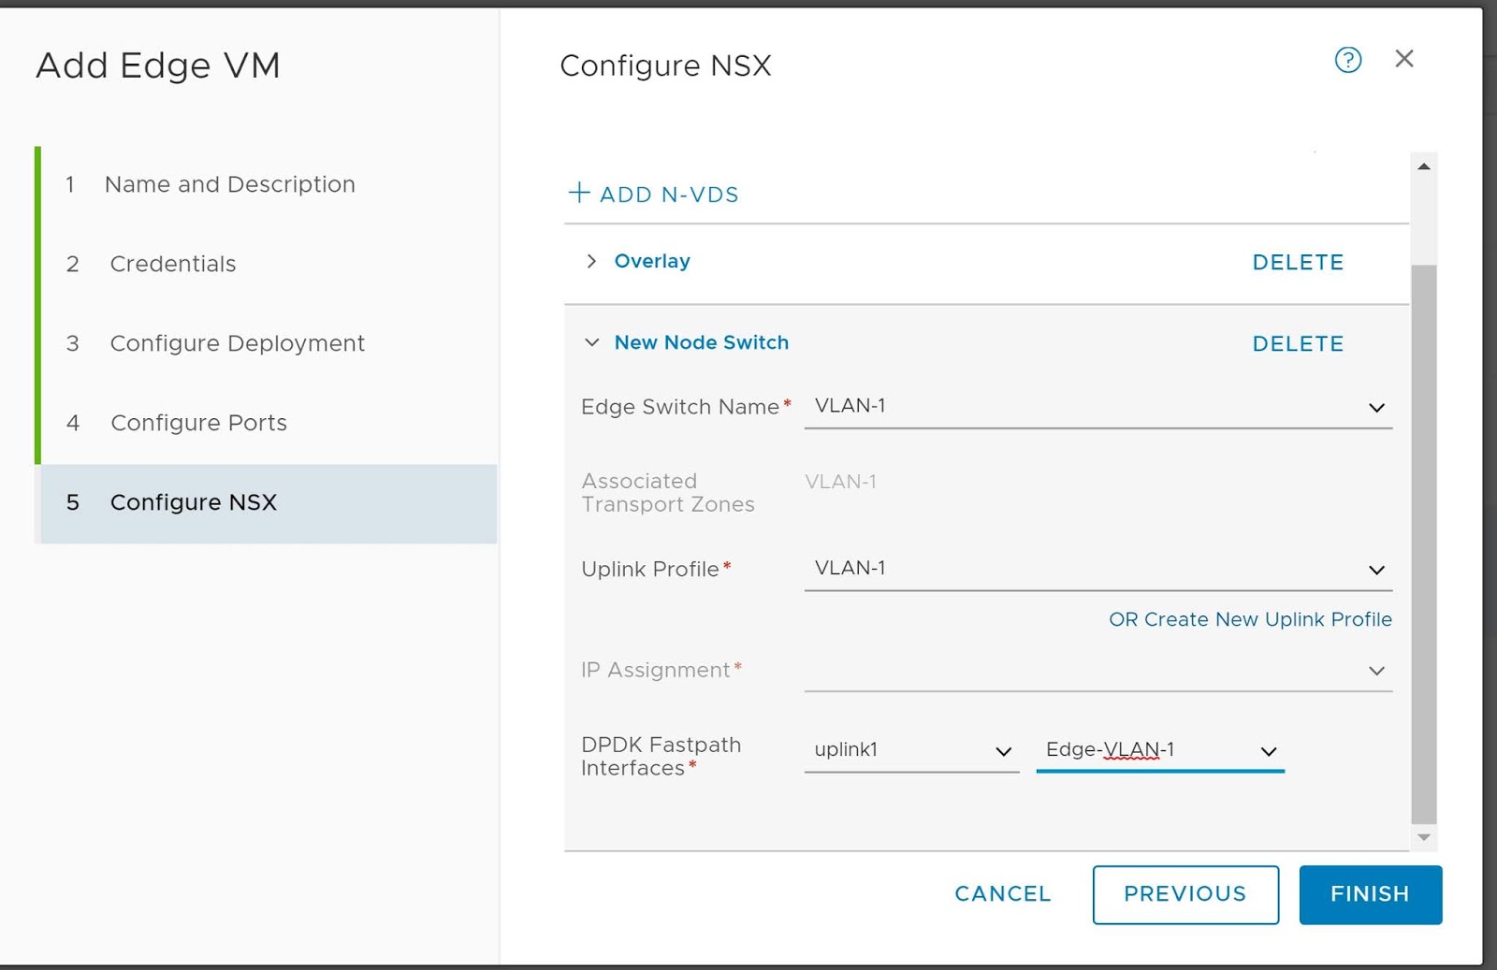Go to Credentials step
Viewport: 1497px width, 970px height.
coord(173,264)
